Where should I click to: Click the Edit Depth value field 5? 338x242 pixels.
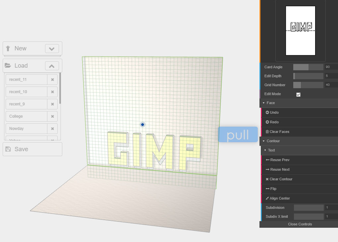[x=331, y=76]
